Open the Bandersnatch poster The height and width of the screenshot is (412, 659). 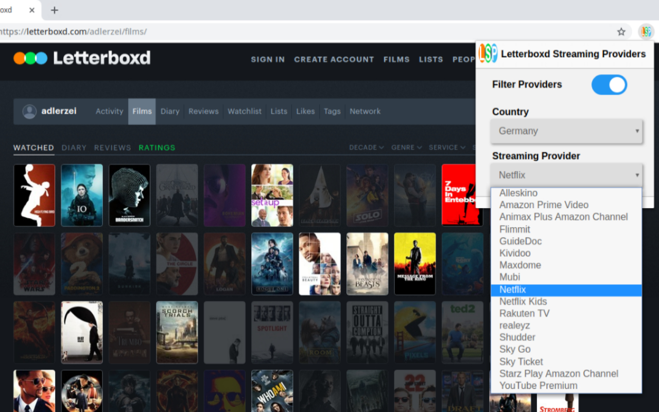pos(129,195)
